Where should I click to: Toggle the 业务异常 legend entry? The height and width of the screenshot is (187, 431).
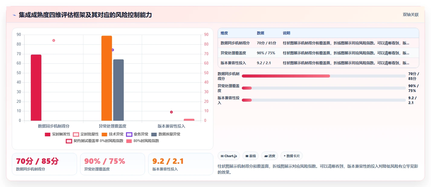click(137, 134)
